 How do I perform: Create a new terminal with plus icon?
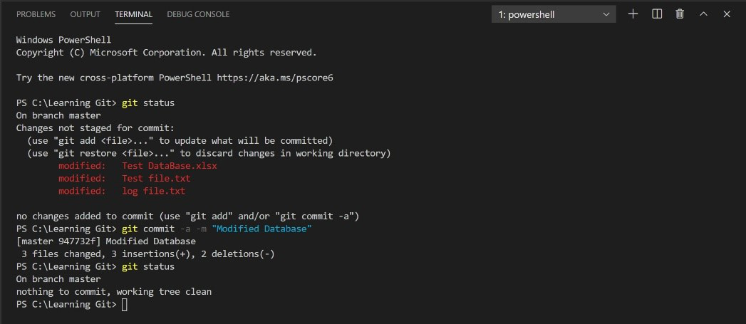(633, 14)
